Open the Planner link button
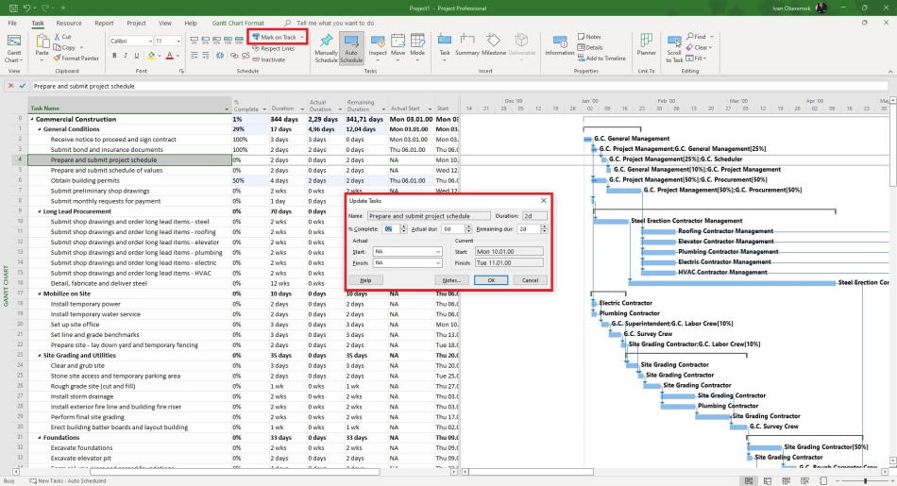This screenshot has height=486, width=897. coord(647,45)
